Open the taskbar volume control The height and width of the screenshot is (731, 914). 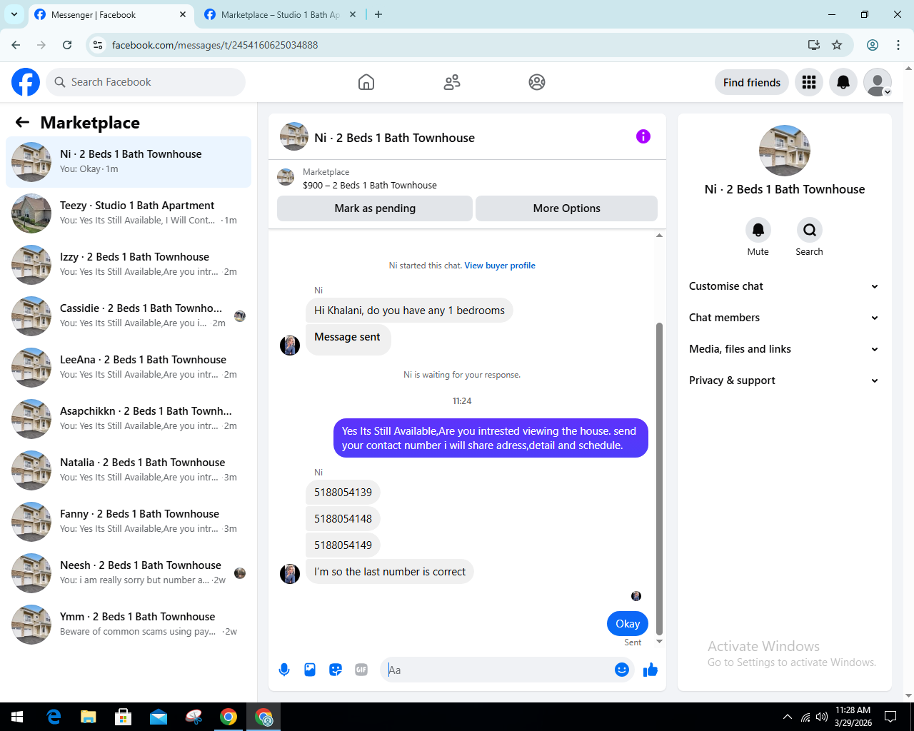coord(822,717)
